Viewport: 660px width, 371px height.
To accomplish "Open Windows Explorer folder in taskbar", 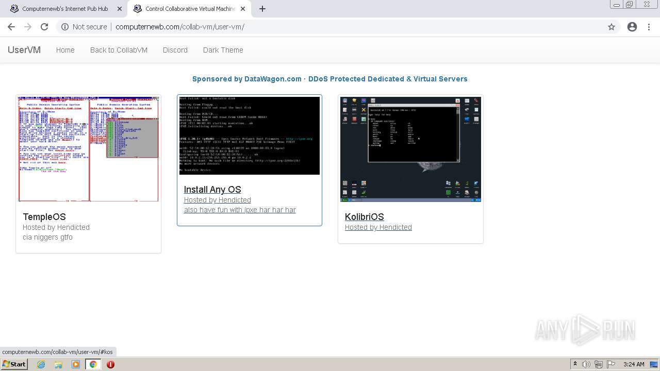I will pyautogui.click(x=58, y=364).
